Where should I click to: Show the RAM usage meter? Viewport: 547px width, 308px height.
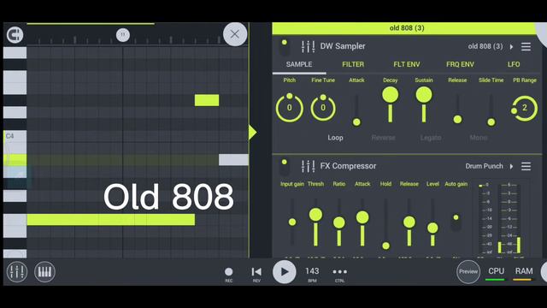click(524, 273)
